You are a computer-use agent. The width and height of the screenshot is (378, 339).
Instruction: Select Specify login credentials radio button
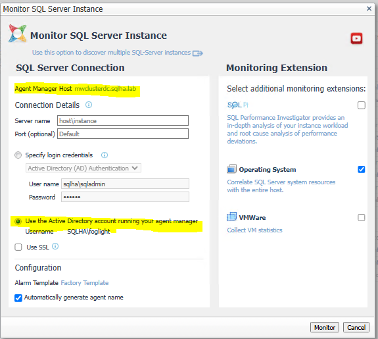click(x=18, y=155)
